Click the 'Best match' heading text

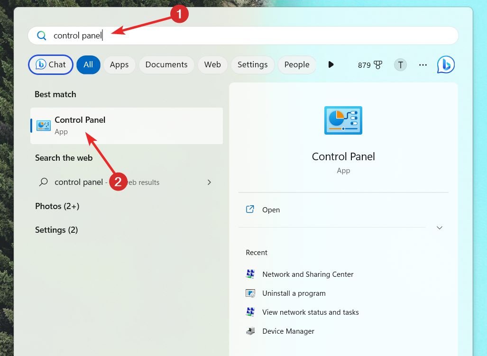pyautogui.click(x=55, y=94)
